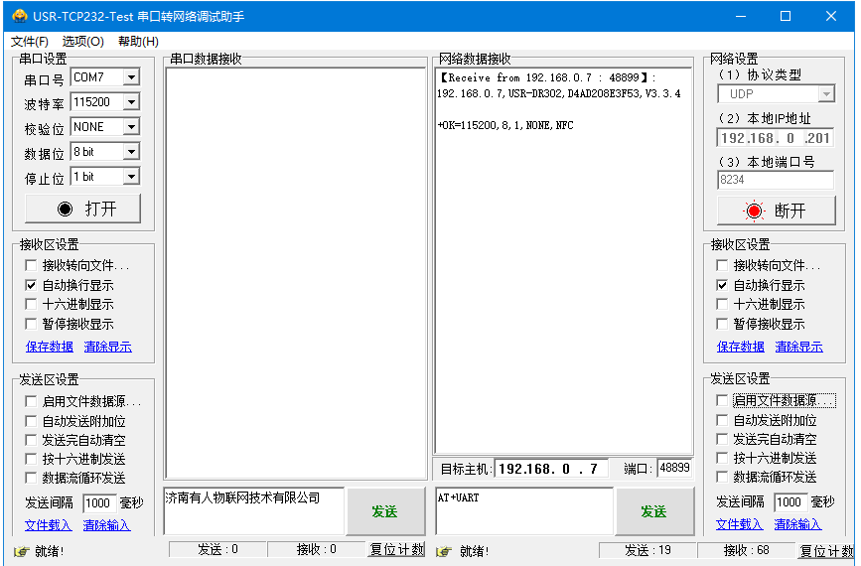
Task: Expand the 115200 baud rate dropdown
Action: click(131, 102)
